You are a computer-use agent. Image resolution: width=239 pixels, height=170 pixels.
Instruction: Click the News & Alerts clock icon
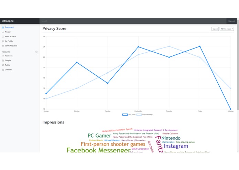pyautogui.click(x=3, y=36)
